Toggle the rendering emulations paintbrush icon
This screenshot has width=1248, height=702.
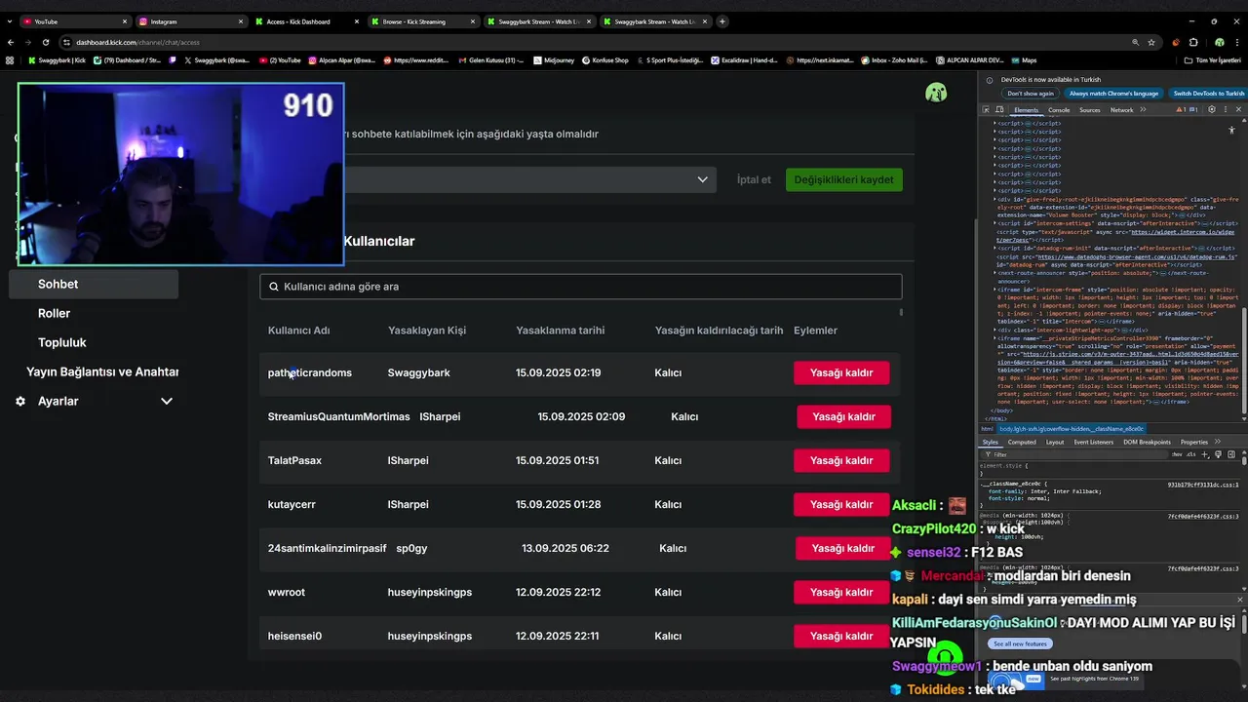pyautogui.click(x=1218, y=454)
